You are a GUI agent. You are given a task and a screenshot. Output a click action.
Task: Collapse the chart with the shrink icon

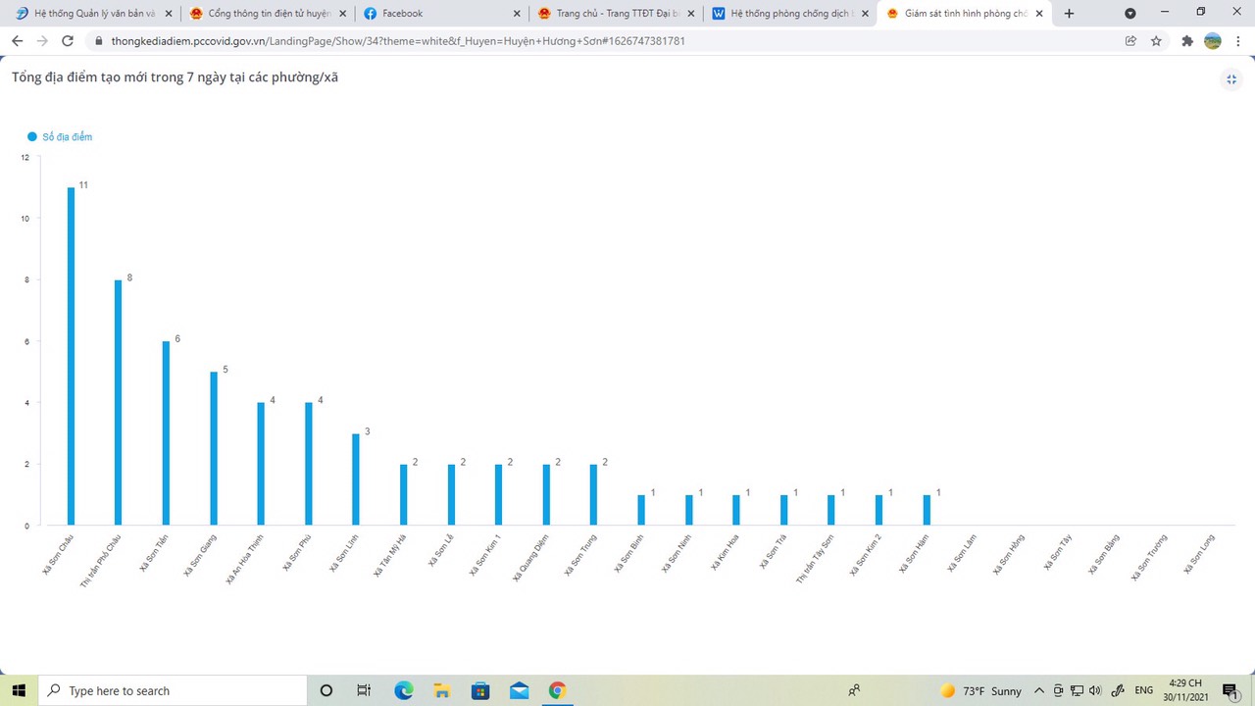(1231, 79)
